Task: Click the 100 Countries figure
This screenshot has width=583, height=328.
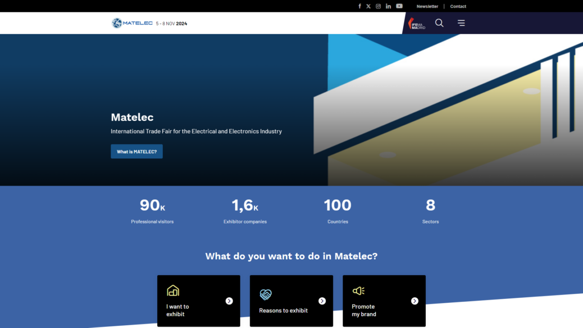Action: (x=338, y=211)
